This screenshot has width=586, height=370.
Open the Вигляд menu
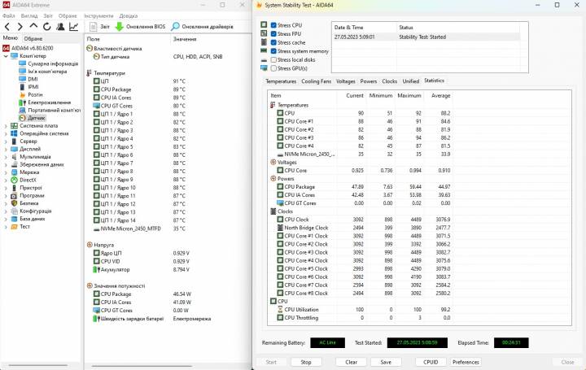click(x=29, y=15)
